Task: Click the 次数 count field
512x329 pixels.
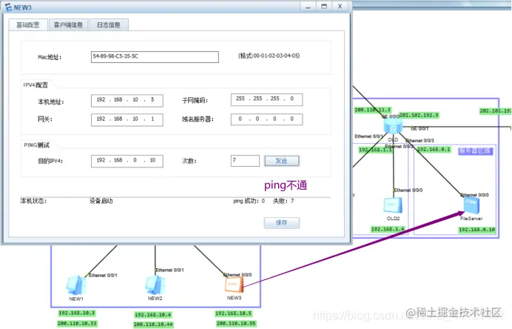Action: [x=245, y=161]
